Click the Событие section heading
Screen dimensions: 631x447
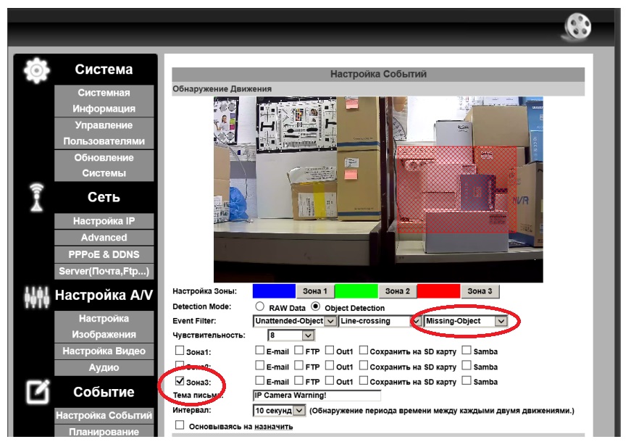pos(104,392)
